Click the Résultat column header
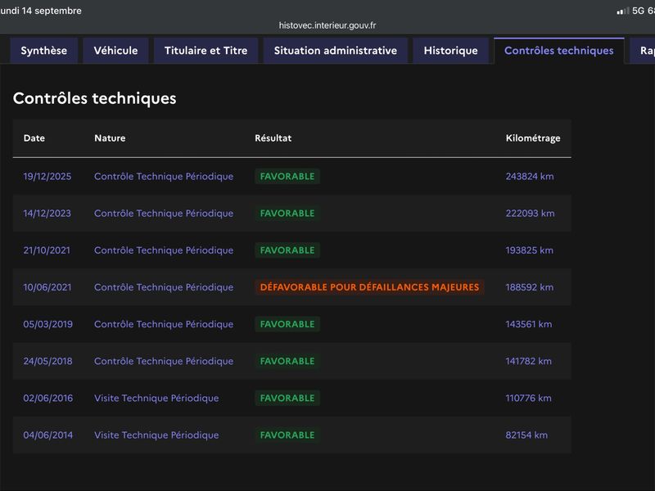The height and width of the screenshot is (491, 655). [x=273, y=138]
